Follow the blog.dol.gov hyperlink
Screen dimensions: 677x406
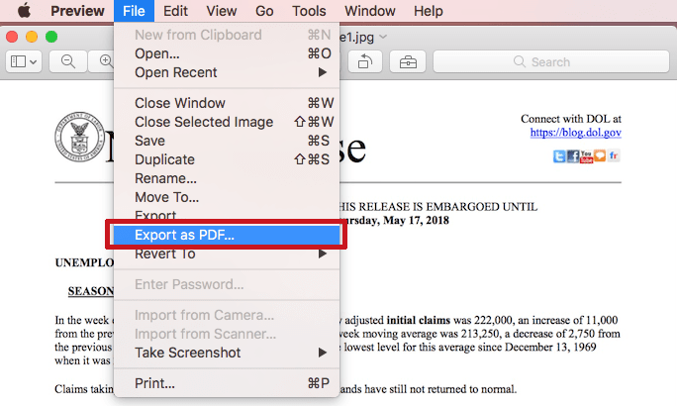tap(575, 132)
